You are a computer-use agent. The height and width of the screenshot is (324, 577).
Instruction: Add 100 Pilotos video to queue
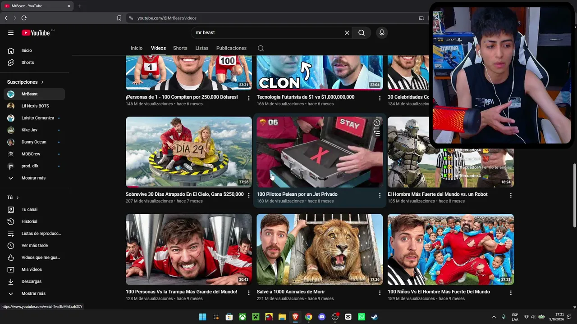coord(377,134)
